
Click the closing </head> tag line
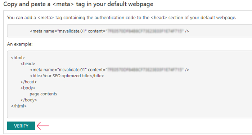pyautogui.click(x=28, y=82)
